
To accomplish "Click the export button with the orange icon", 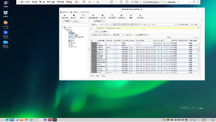I will click(x=129, y=35).
